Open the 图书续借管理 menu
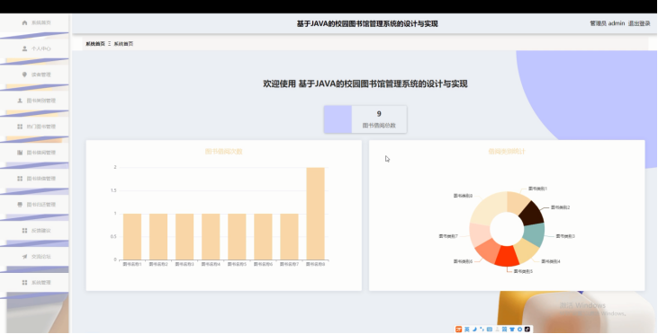The width and height of the screenshot is (658, 334). click(x=34, y=179)
